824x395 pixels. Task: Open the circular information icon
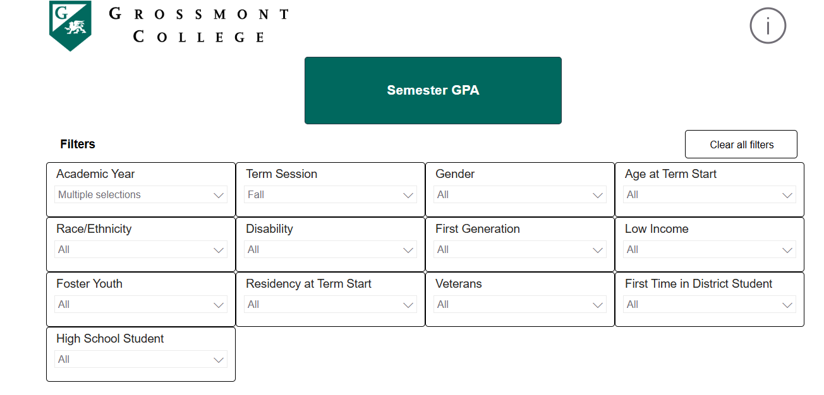click(x=768, y=25)
